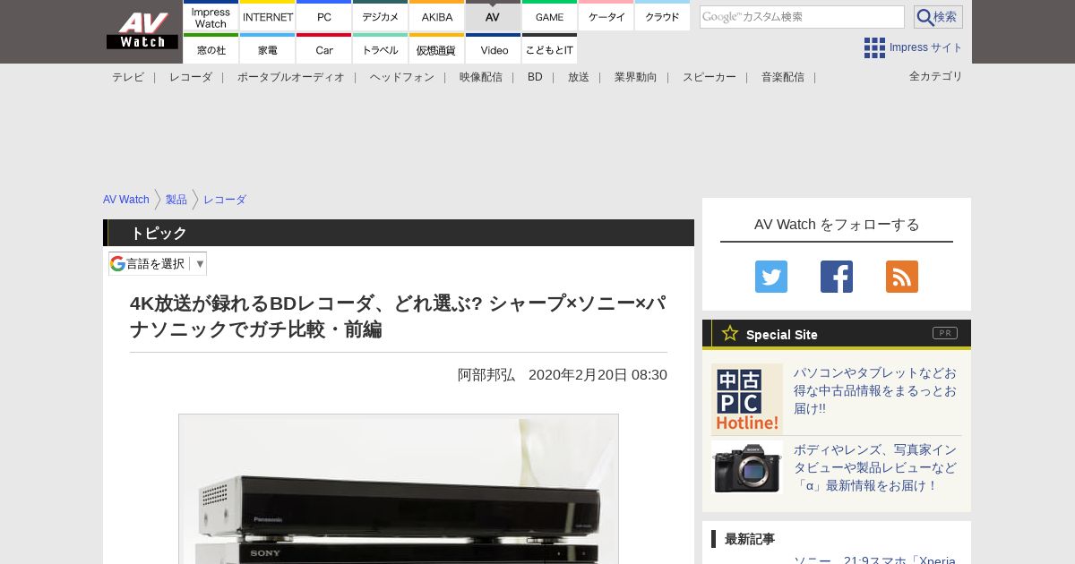Click the Impress サイト link
Screen dimensions: 1075x564
pos(926,47)
